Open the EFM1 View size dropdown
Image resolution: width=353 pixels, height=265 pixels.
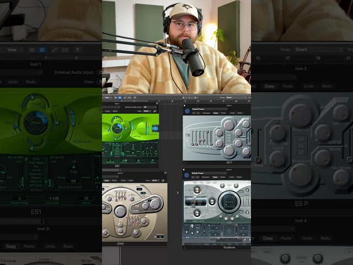click(x=156, y=181)
